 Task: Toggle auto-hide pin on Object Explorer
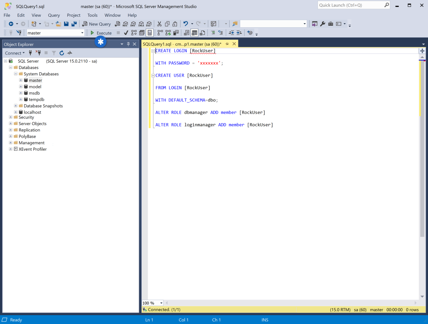128,44
